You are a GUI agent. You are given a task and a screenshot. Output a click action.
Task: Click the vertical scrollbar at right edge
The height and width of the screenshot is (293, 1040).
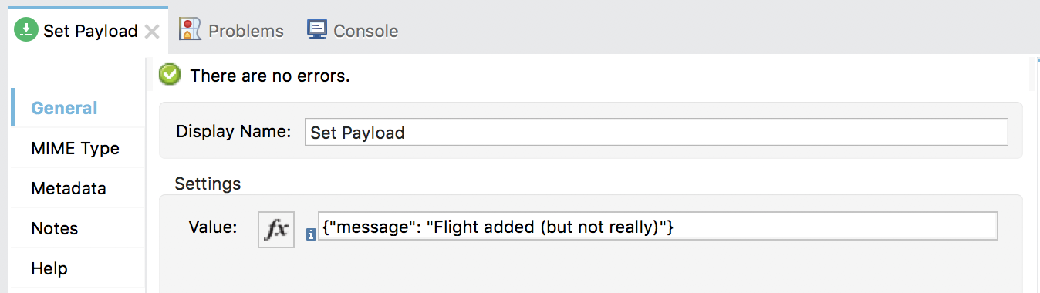coord(1034,73)
